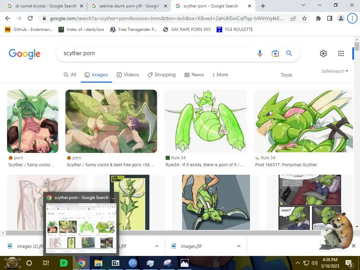Open the Photos app taskbar icon
This screenshot has width=360, height=270.
pyautogui.click(x=184, y=263)
